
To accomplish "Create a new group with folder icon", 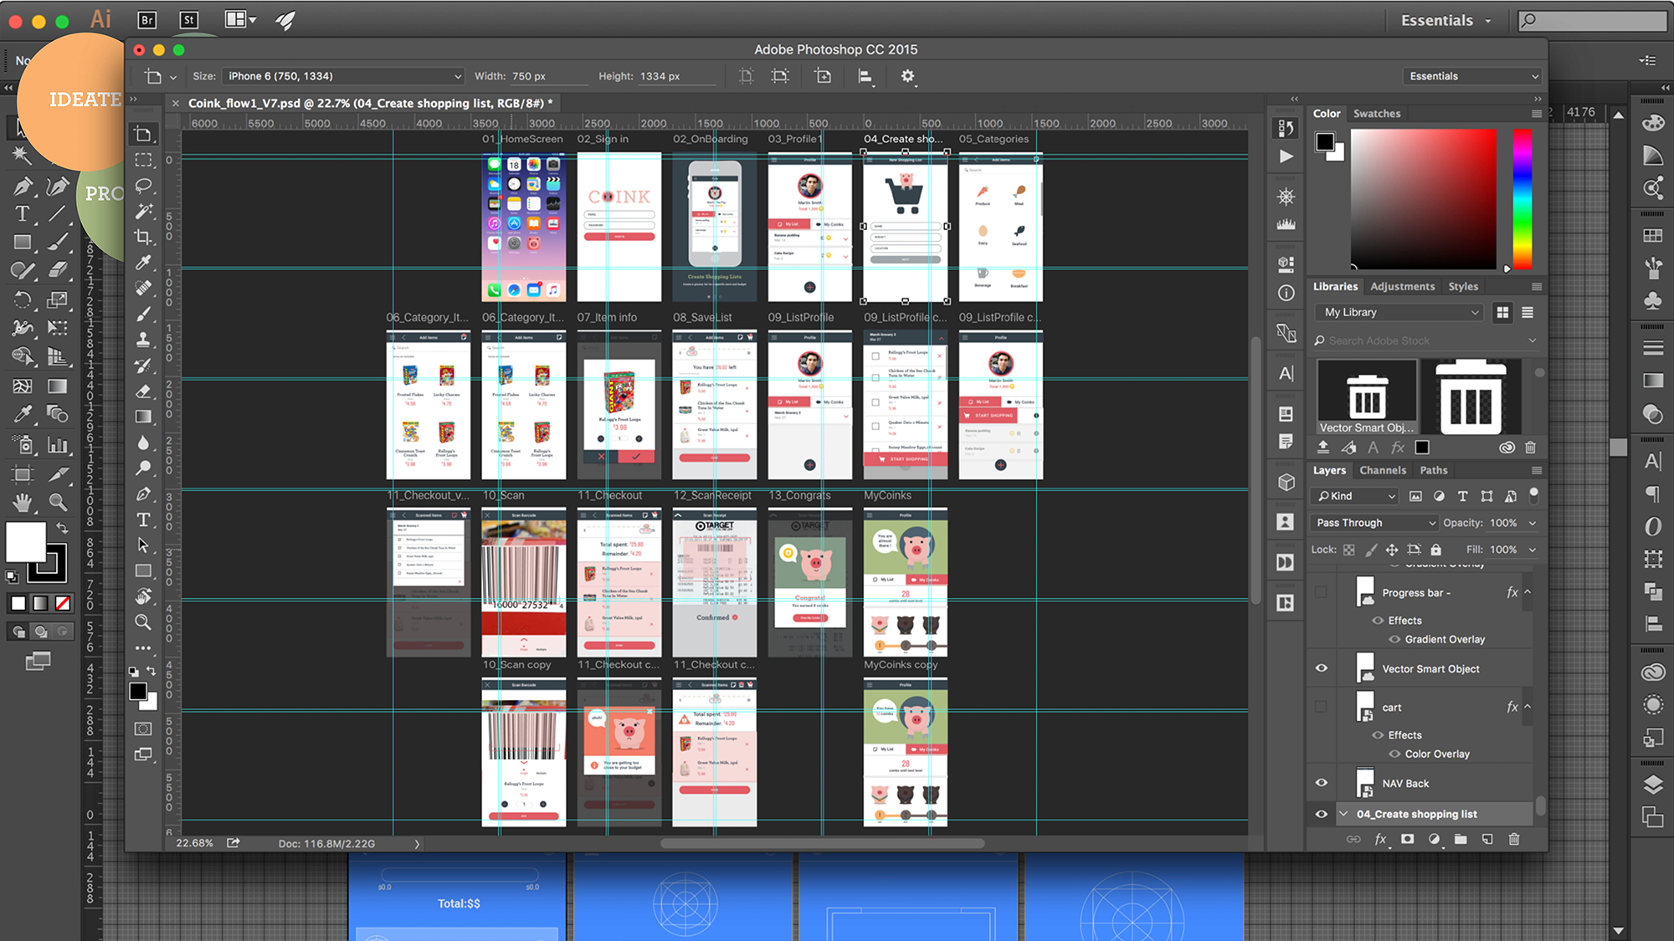I will (x=1461, y=839).
